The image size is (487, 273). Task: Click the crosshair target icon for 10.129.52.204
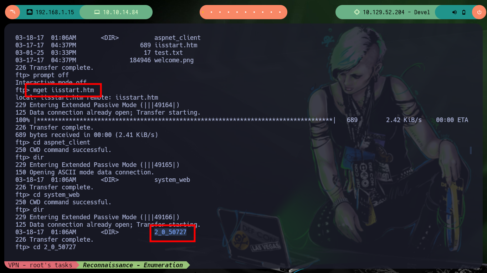(x=357, y=12)
